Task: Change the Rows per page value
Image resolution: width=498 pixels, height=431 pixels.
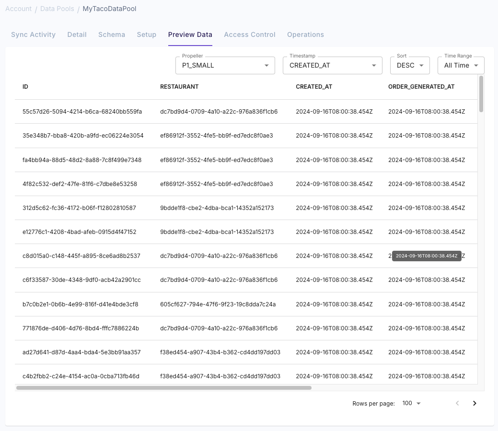Action: [x=410, y=403]
